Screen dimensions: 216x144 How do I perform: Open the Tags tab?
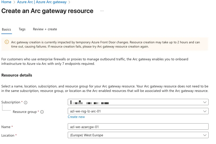(x=22, y=29)
